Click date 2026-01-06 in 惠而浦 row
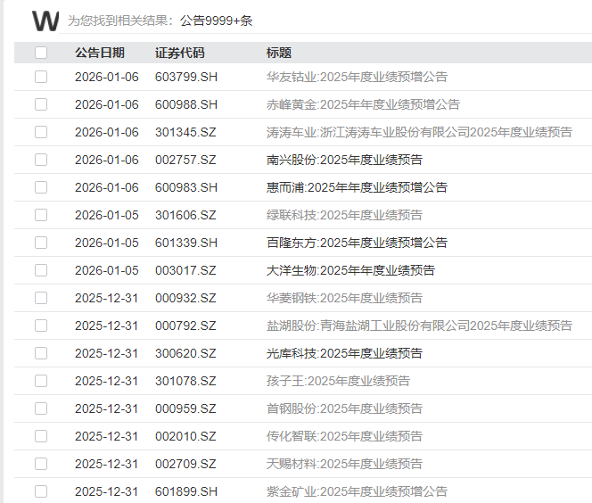Viewport: 592px width, 503px height. (106, 187)
